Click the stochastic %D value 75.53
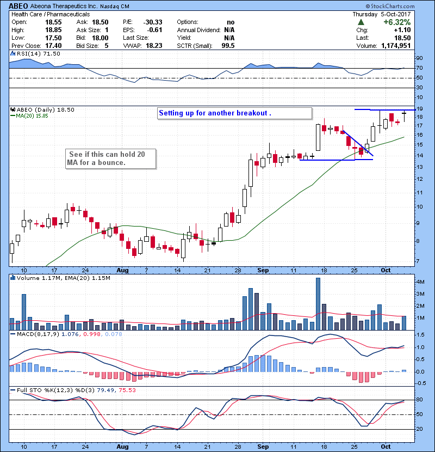Screen dimensions: 435x452 pyautogui.click(x=127, y=390)
